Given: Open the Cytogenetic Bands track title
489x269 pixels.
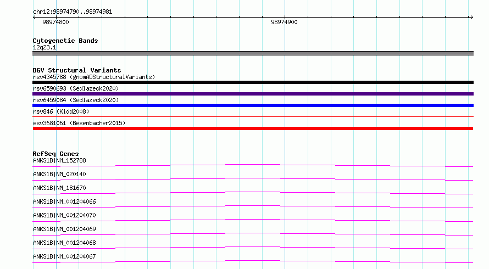Looking at the screenshot, I should [65, 41].
